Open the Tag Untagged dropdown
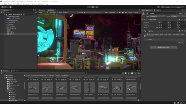The width and height of the screenshot is (186, 104). coord(157,16)
